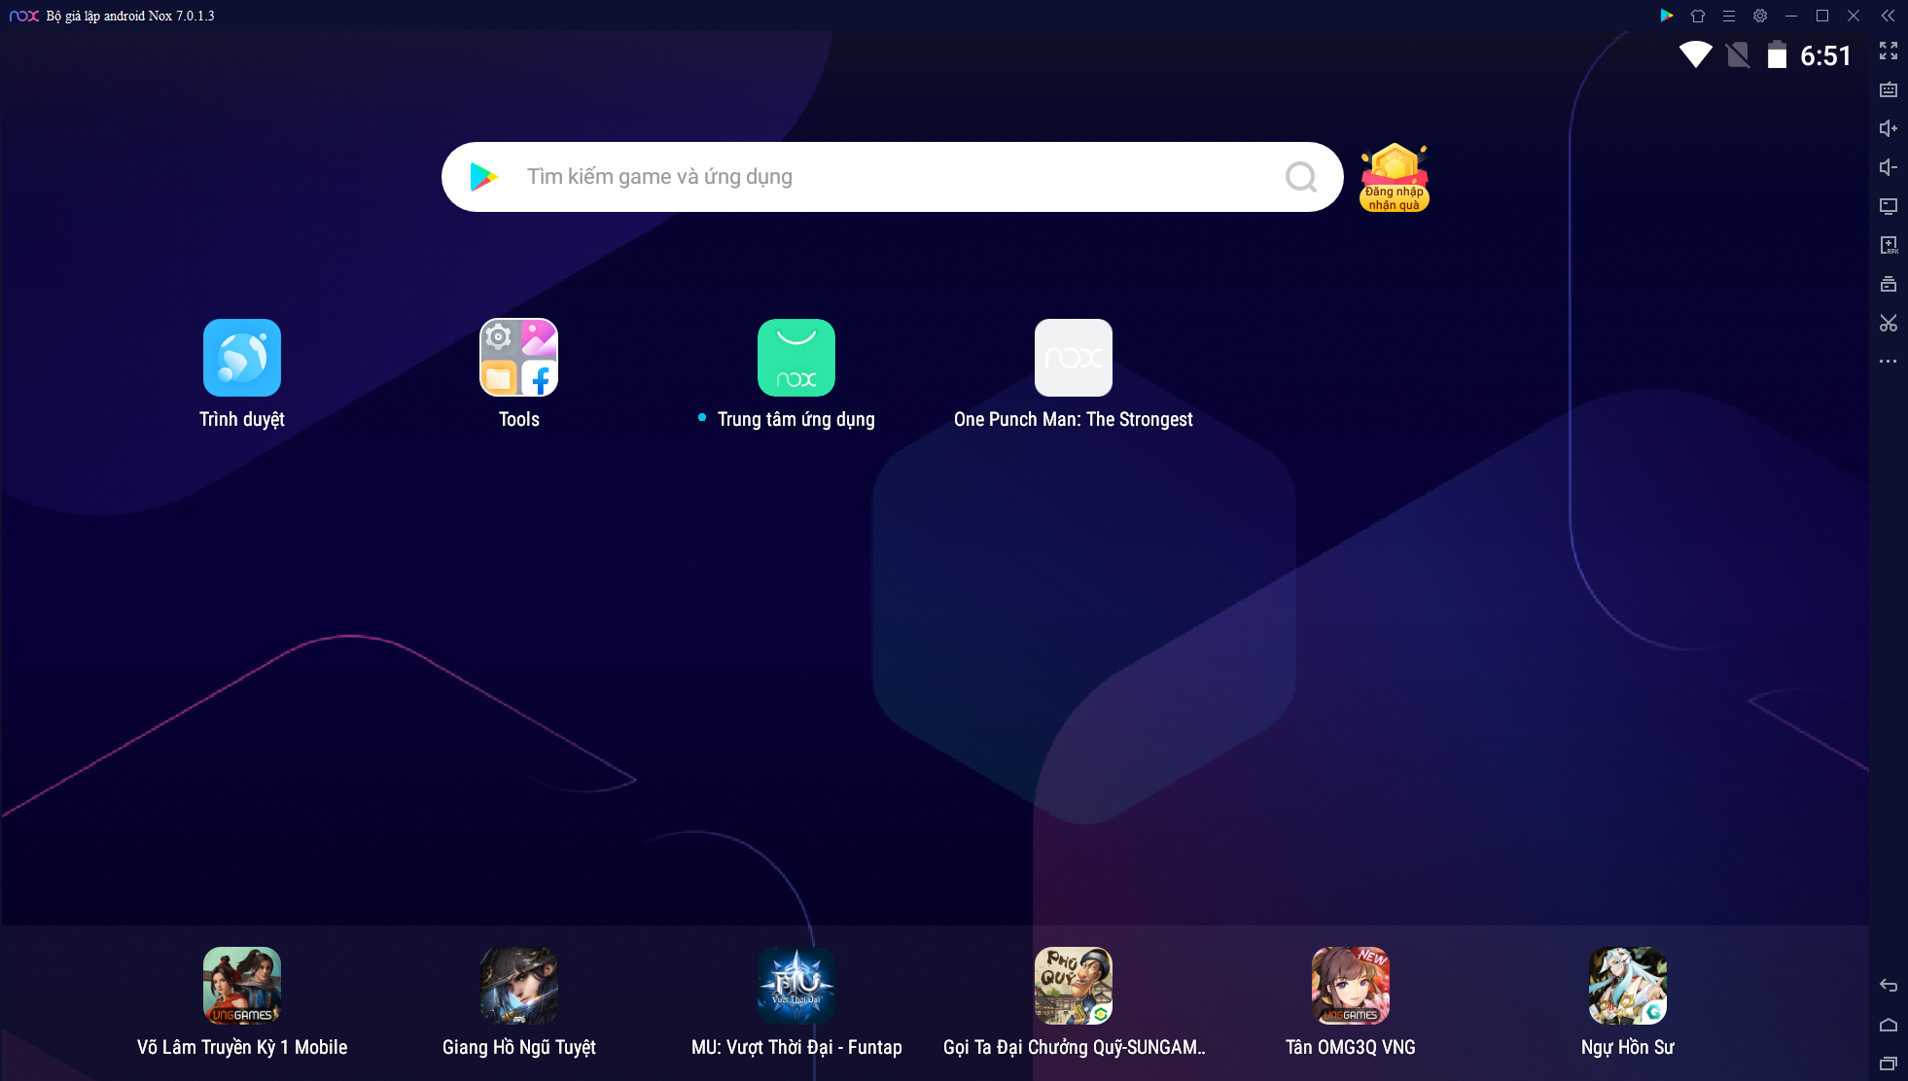Click the search field Tìm kiếm game và ứng dụng
This screenshot has height=1081, width=1908.
(893, 177)
